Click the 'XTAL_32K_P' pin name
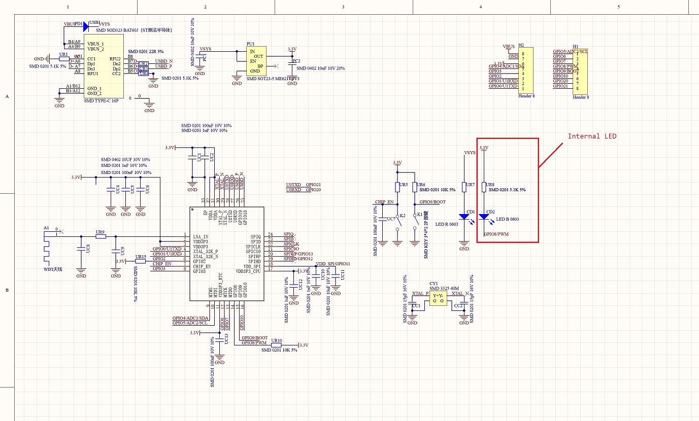The height and width of the screenshot is (421, 699). coord(206,252)
